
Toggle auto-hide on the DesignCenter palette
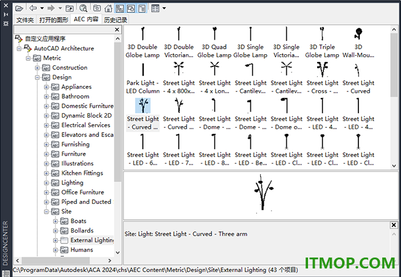click(x=5, y=15)
